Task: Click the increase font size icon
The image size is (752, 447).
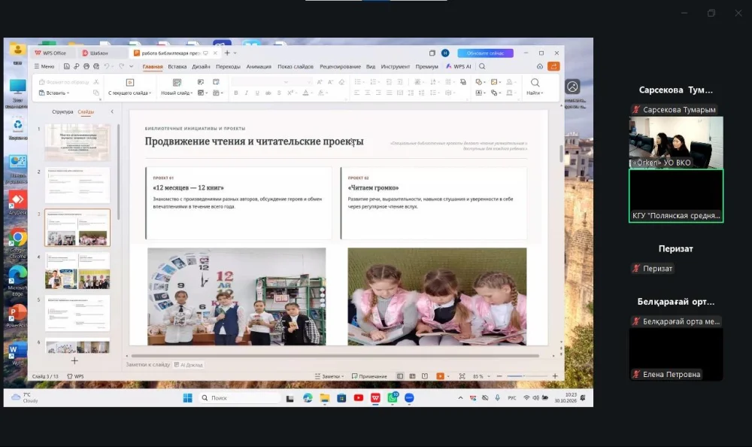Action: 320,82
